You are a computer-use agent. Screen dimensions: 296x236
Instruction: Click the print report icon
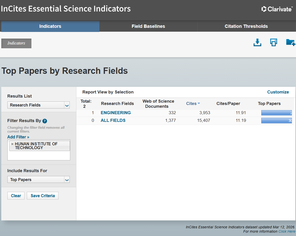click(x=274, y=43)
